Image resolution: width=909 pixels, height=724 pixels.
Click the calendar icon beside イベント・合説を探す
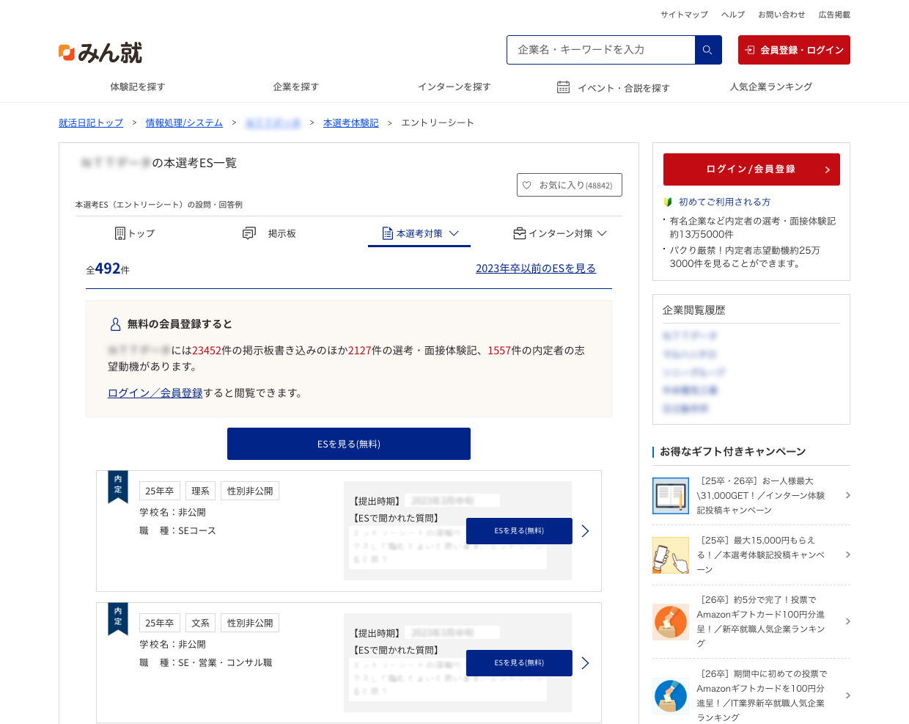pyautogui.click(x=563, y=87)
